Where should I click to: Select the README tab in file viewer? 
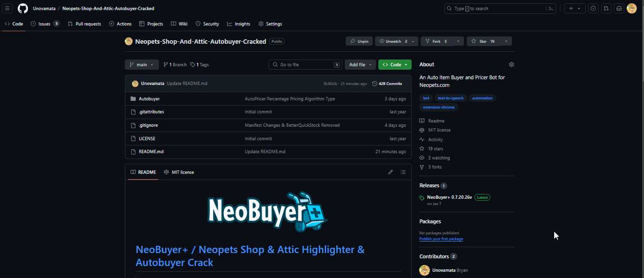pos(143,172)
